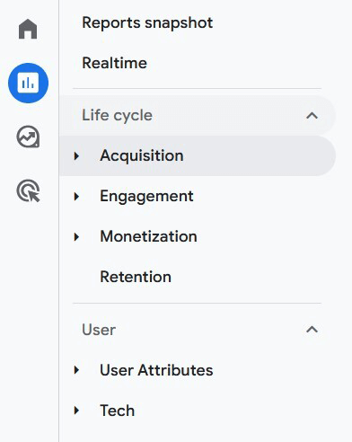Image resolution: width=352 pixels, height=442 pixels.
Task: Open the Explore icon in the sidebar
Action: pyautogui.click(x=28, y=137)
